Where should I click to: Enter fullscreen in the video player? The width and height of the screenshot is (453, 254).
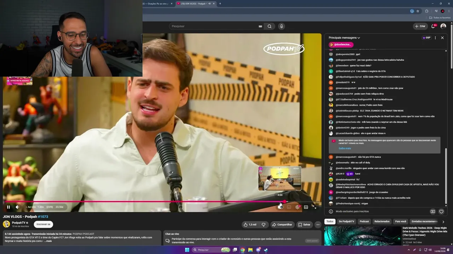(314, 207)
